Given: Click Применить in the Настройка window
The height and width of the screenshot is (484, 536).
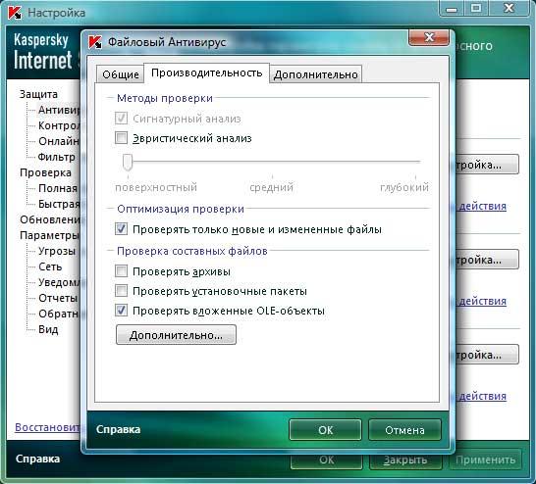Looking at the screenshot, I should (x=485, y=460).
